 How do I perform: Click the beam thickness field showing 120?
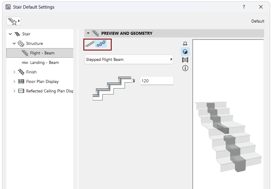157,81
